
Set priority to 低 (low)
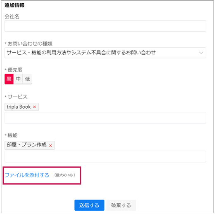(27, 79)
